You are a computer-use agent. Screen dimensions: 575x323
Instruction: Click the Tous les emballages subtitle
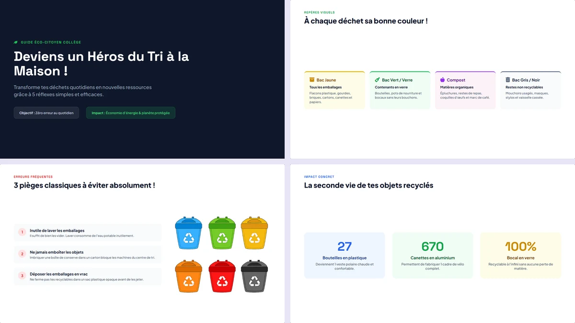point(325,87)
